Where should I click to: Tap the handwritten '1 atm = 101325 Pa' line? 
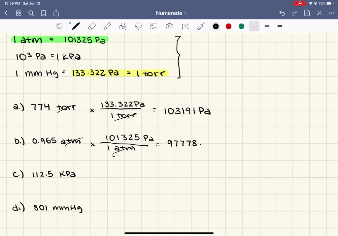point(60,40)
